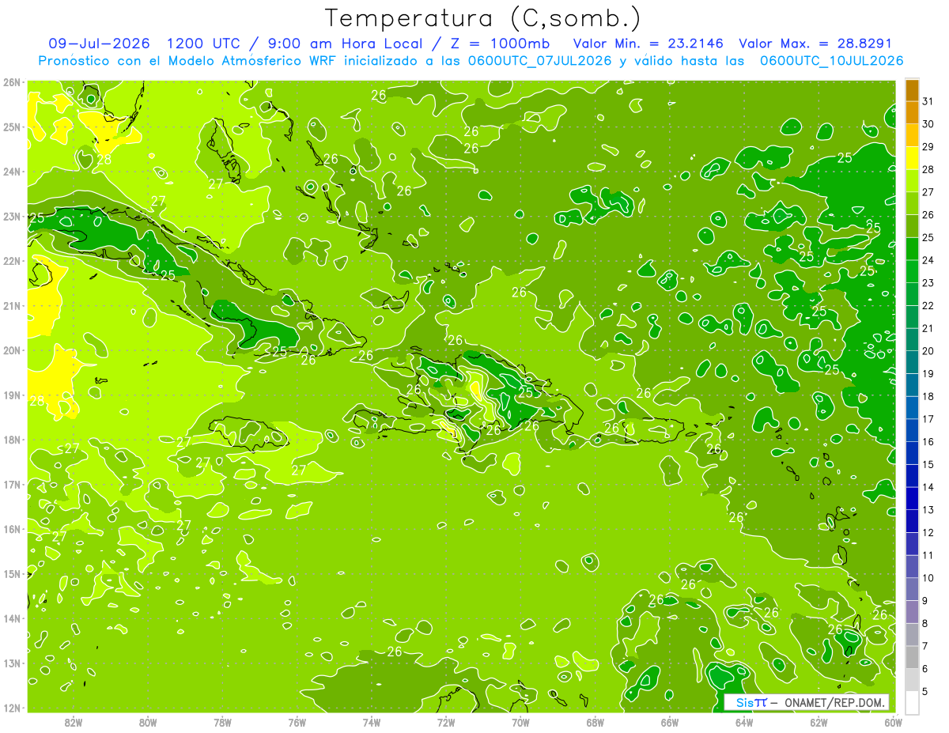This screenshot has width=949, height=733.
Task: Click the 'SisTT - ONAMET/REP.DOM.' credit label
Action: pos(807,702)
